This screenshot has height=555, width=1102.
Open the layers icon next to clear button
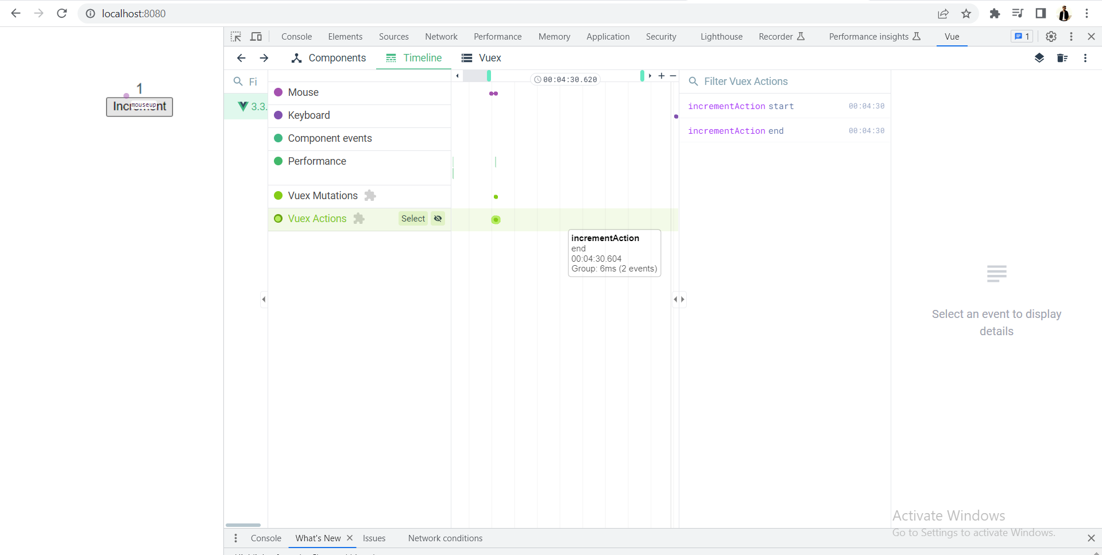[1039, 58]
